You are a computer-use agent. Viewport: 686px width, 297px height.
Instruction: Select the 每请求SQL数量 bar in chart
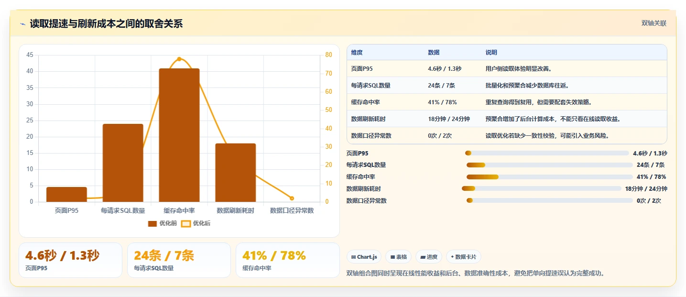coord(123,163)
